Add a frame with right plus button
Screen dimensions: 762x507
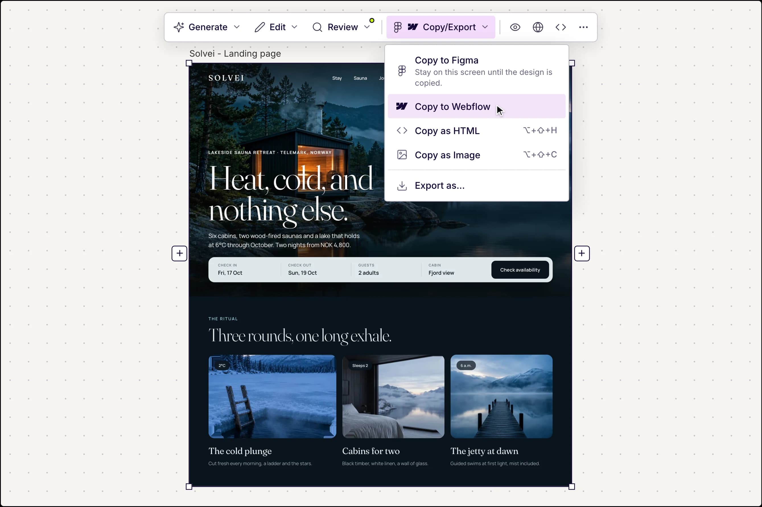(582, 253)
